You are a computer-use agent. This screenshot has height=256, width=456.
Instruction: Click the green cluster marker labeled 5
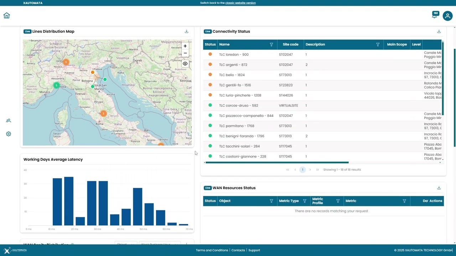[x=56, y=85]
